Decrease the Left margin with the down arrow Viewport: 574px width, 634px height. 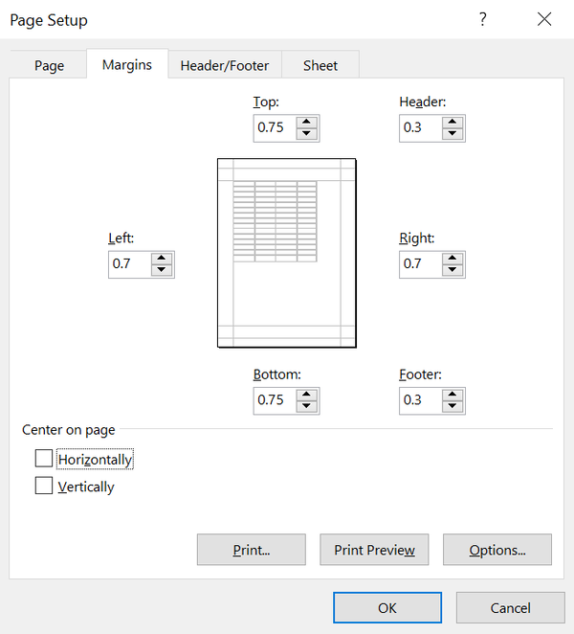tap(162, 270)
